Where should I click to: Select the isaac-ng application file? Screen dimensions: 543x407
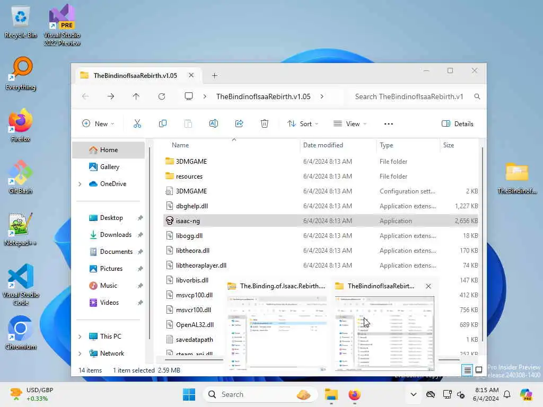pyautogui.click(x=320, y=221)
